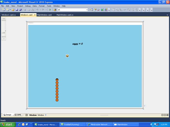Screen dimensions: 170x127
Task: Click the Cut scissors icon
Action: tap(25, 10)
